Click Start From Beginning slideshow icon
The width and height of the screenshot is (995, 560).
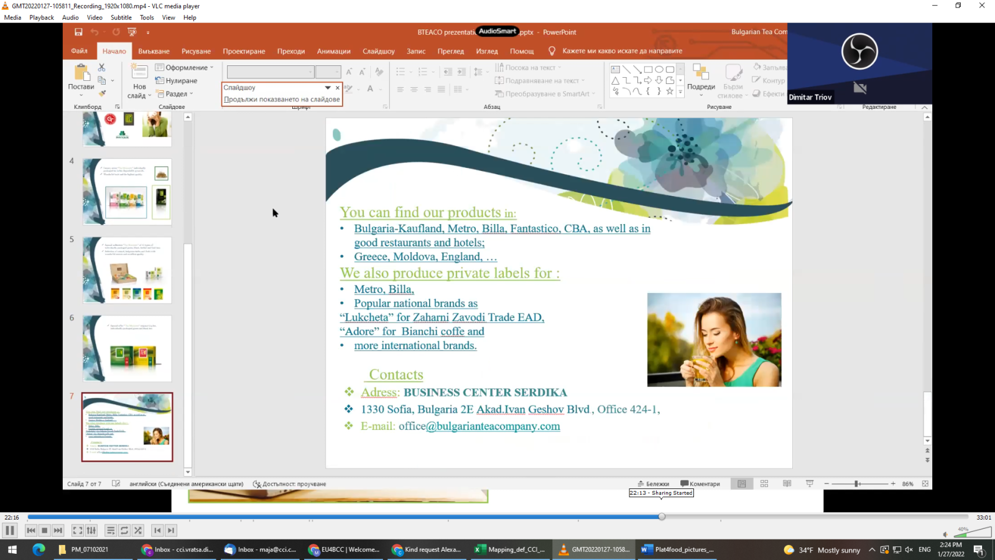(132, 32)
